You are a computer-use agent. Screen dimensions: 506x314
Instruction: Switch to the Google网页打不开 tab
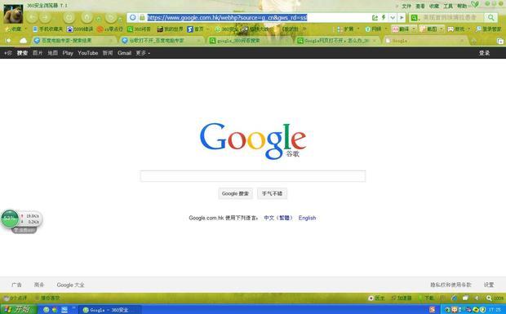pos(337,41)
